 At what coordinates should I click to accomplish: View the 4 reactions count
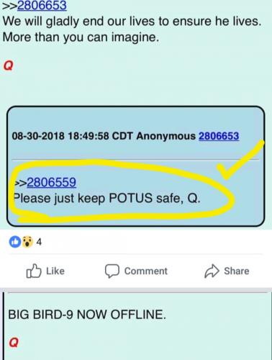coord(39,242)
